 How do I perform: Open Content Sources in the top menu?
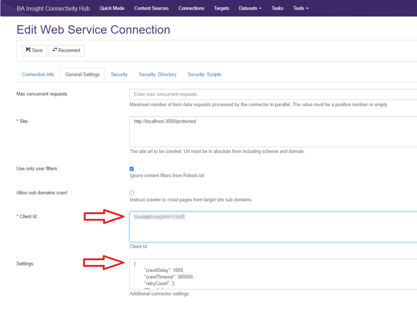click(x=151, y=8)
